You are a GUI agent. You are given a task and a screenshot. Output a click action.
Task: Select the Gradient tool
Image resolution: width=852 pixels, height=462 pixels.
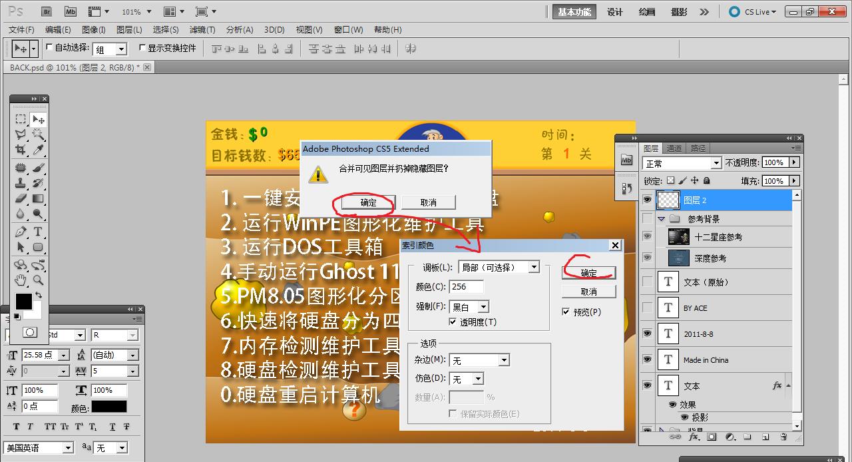pos(38,198)
